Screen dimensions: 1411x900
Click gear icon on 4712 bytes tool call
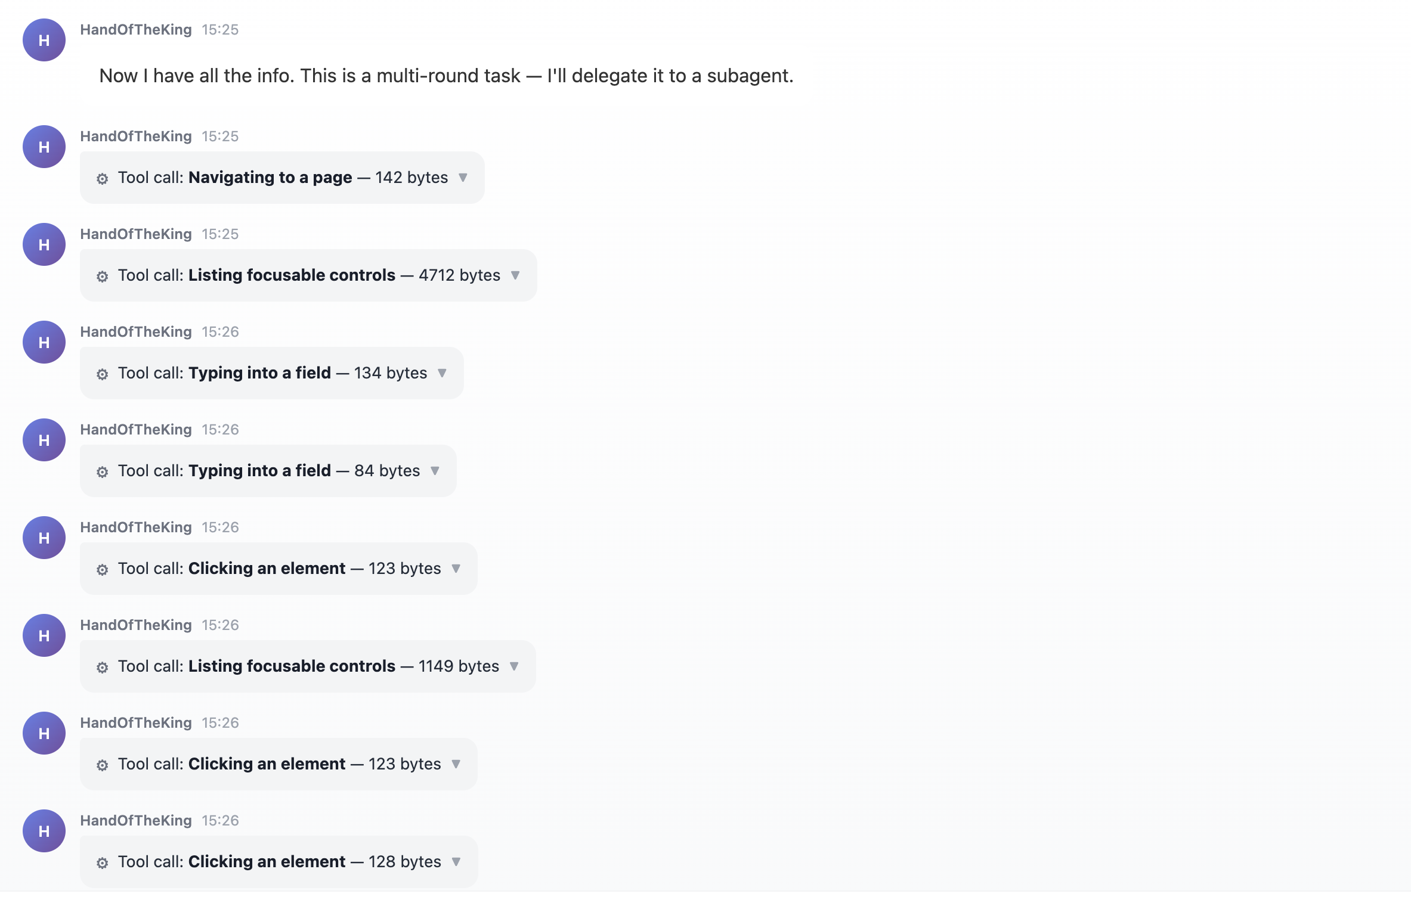point(102,277)
